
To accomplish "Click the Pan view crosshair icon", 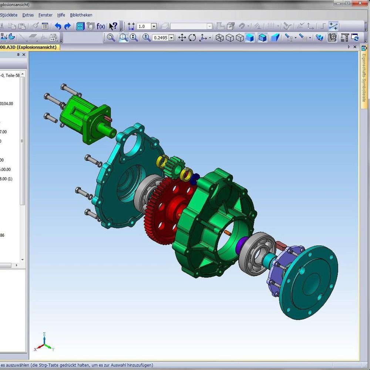I will (x=182, y=38).
